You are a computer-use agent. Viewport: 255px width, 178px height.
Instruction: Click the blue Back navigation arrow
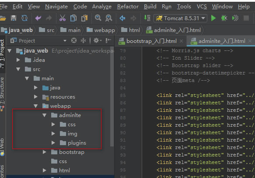[x=122, y=18]
